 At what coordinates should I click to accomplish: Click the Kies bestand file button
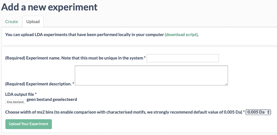click(x=15, y=102)
